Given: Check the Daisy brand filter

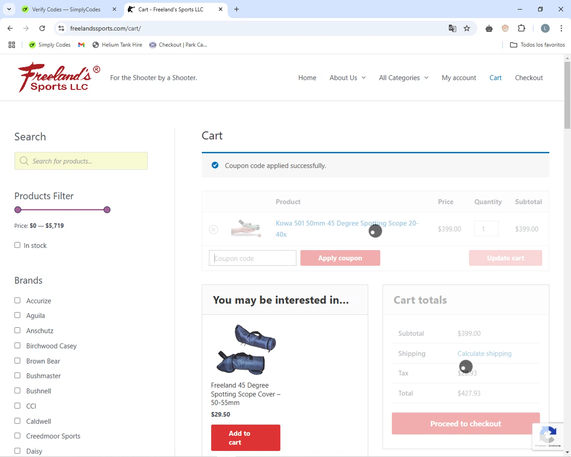Looking at the screenshot, I should (x=18, y=451).
